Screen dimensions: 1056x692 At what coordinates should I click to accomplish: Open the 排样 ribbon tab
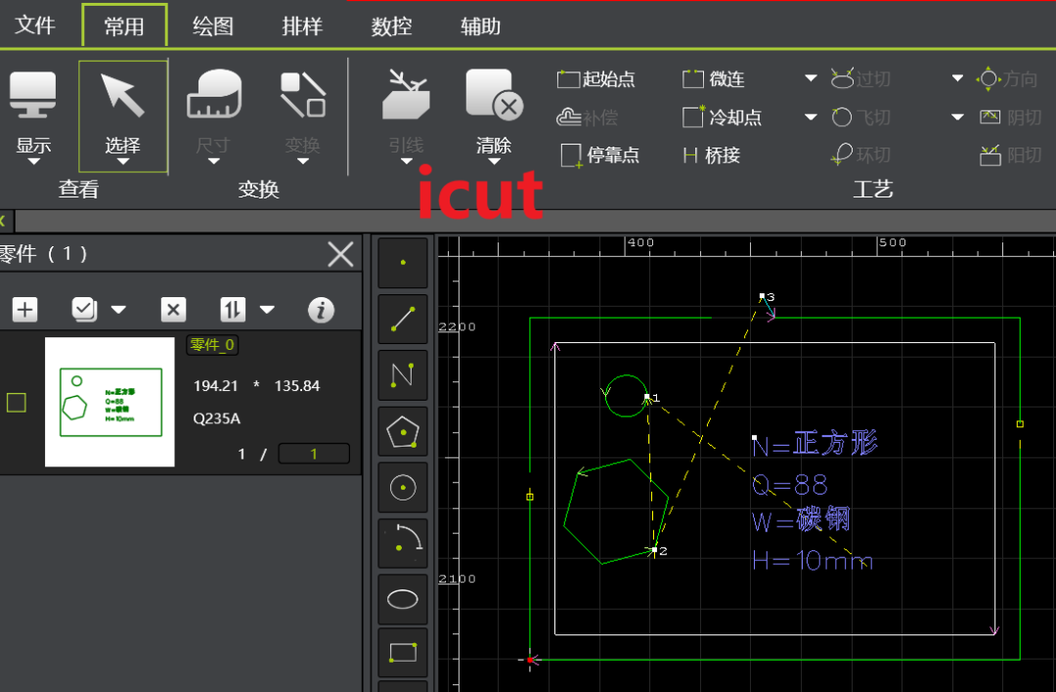tap(302, 25)
